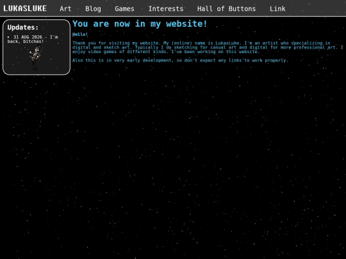Click the pixel character sprite in Updates

pyautogui.click(x=36, y=58)
